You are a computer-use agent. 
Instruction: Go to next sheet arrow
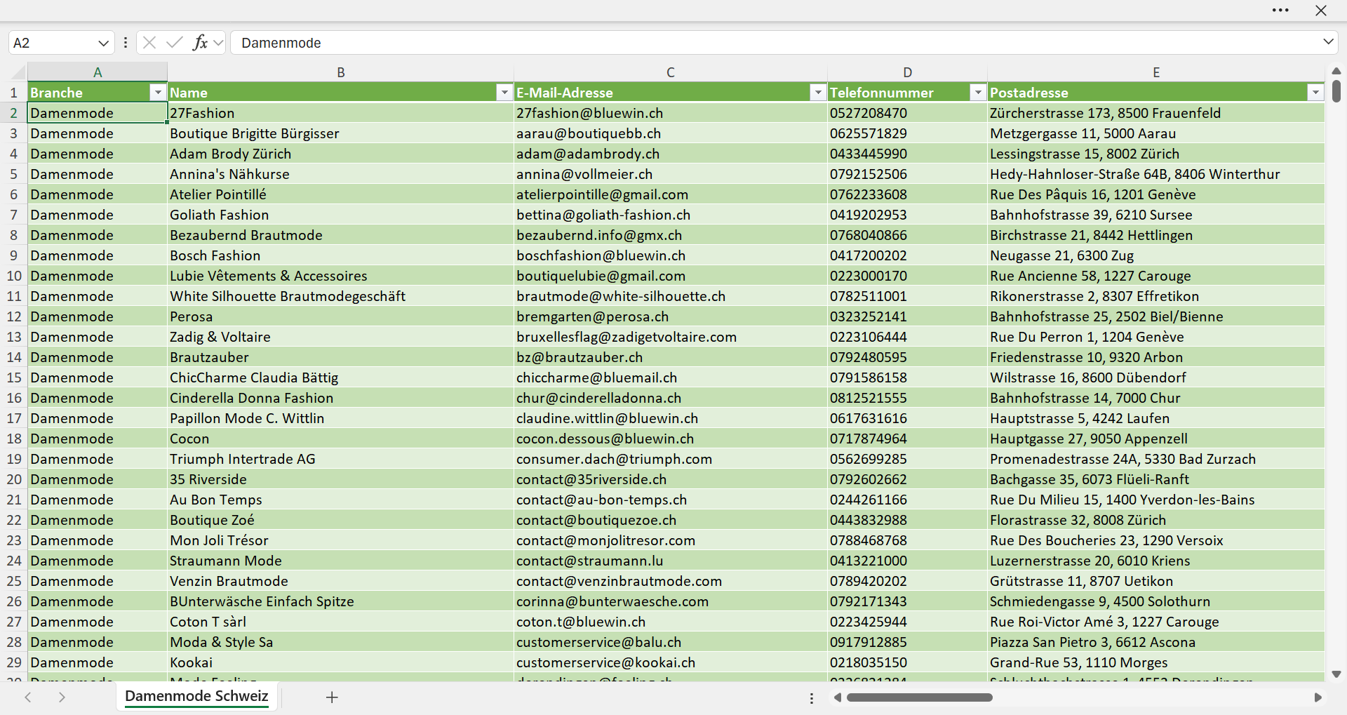coord(62,697)
